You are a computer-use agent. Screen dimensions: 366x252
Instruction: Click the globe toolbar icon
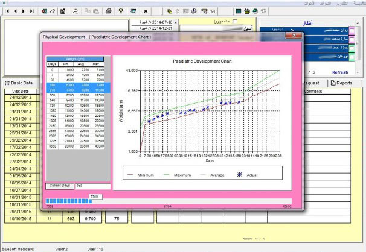tap(255, 11)
